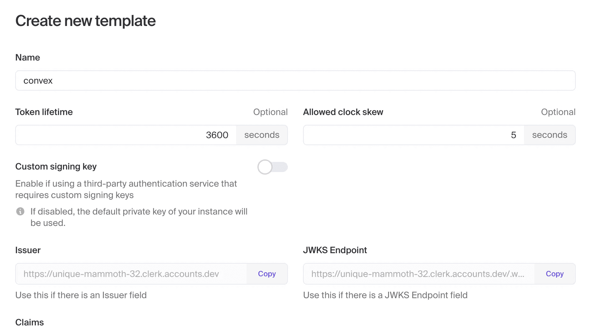Click the Name field label
Viewport: 596px width, 327px height.
(x=28, y=57)
